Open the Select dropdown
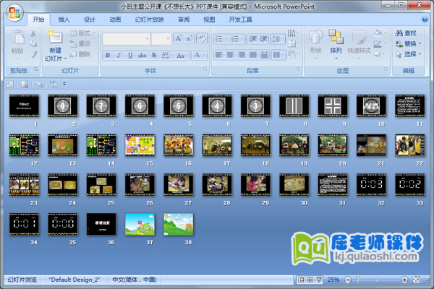Screen dimensions: 434x289 click(x=408, y=54)
